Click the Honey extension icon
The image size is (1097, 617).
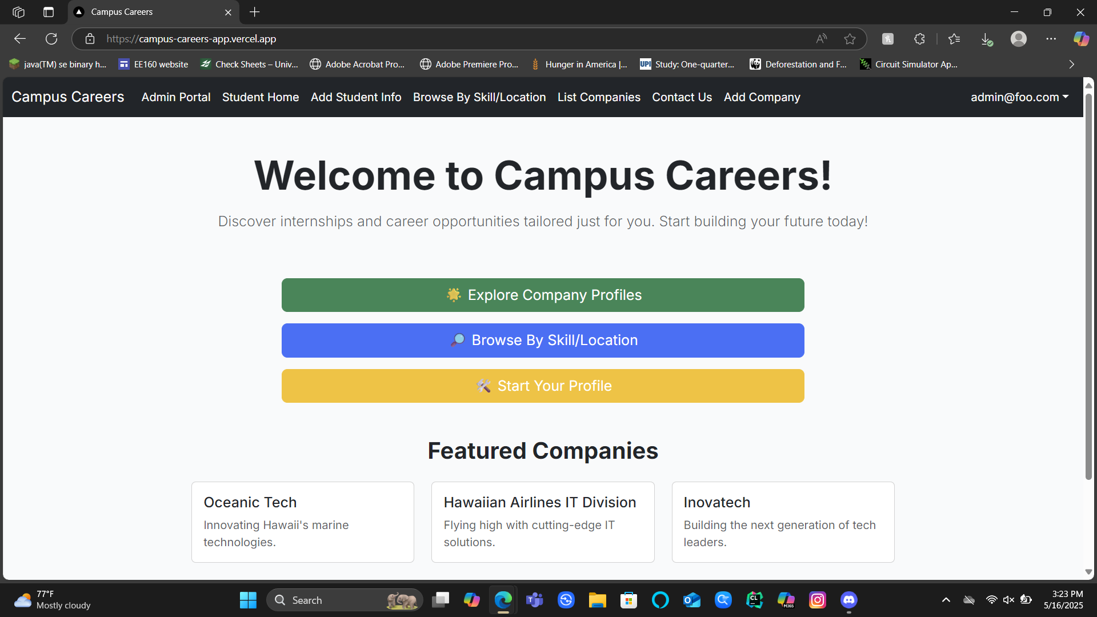click(x=887, y=38)
